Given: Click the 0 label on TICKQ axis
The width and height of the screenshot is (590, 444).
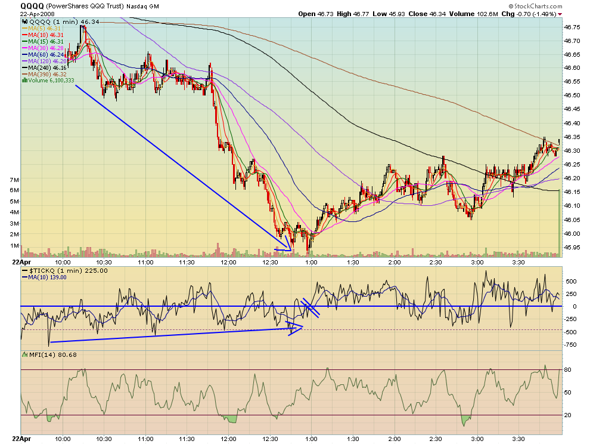Looking at the screenshot, I should pyautogui.click(x=575, y=306).
